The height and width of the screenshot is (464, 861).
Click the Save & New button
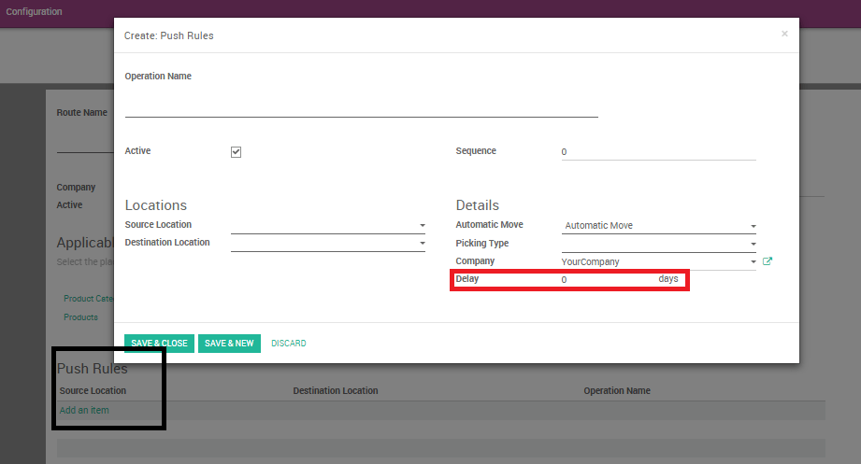pyautogui.click(x=229, y=344)
